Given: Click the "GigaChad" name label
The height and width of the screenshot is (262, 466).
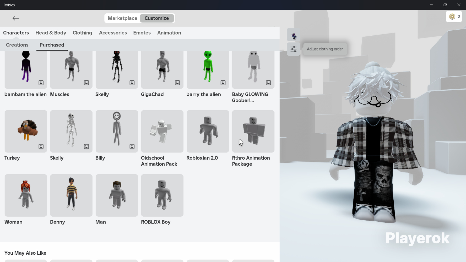Looking at the screenshot, I should pyautogui.click(x=152, y=94).
